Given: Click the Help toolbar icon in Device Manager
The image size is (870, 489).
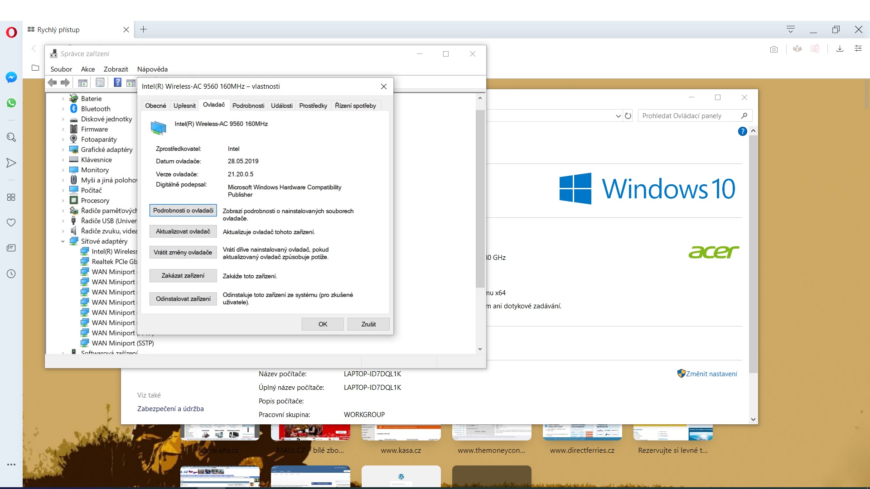Looking at the screenshot, I should point(117,82).
